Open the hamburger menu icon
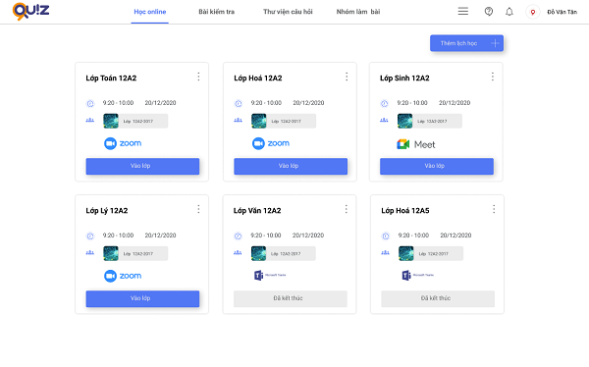 pos(462,11)
